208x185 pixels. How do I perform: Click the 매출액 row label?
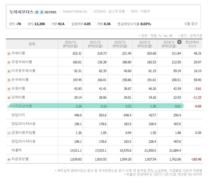click(16, 150)
